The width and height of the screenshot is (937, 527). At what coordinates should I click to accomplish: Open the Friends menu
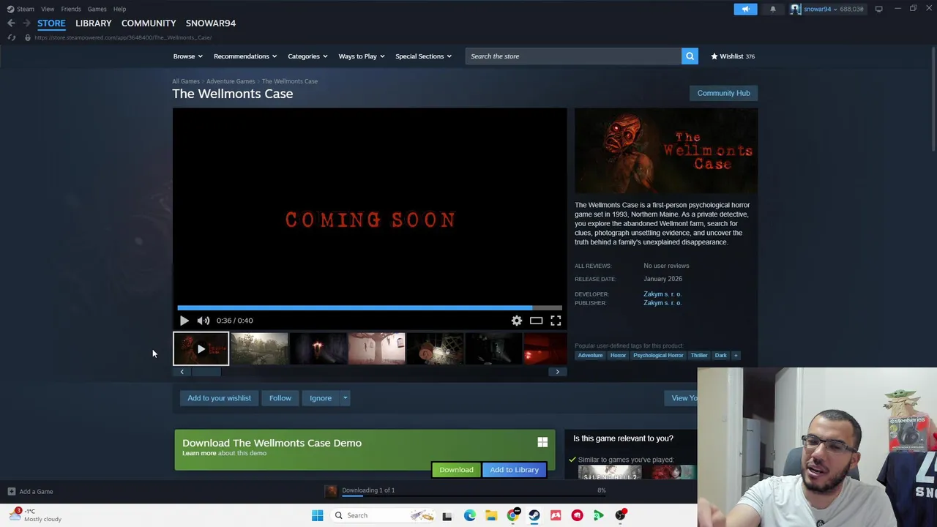coord(71,9)
